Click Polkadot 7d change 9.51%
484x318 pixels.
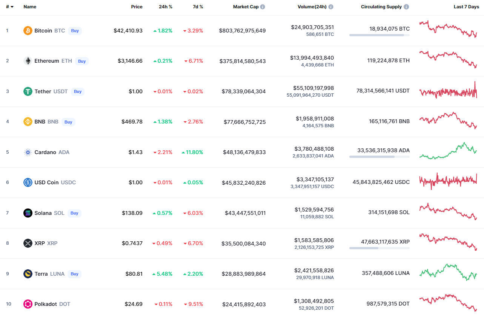coord(194,304)
